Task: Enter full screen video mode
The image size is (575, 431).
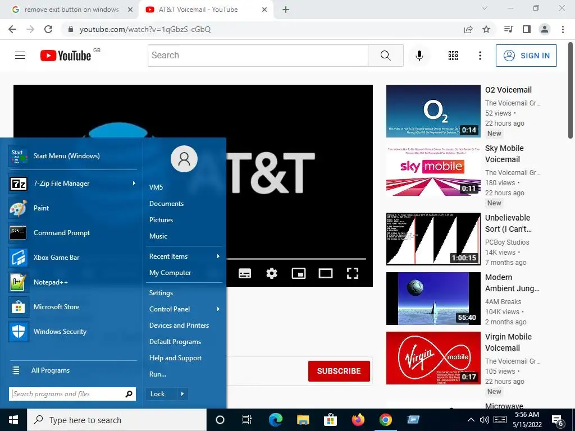Action: [353, 273]
